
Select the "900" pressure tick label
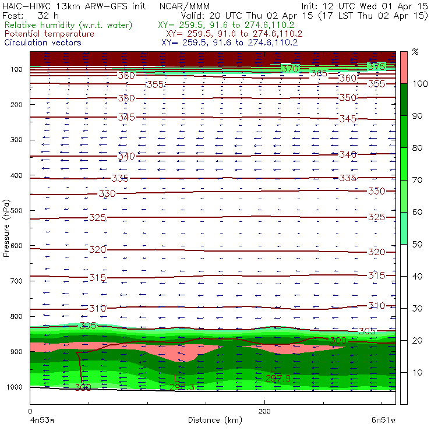coord(16,352)
